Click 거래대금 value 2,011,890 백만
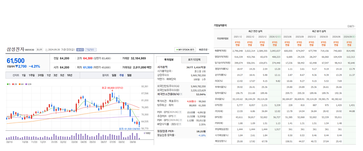The height and width of the screenshot is (151, 363). click(x=142, y=67)
